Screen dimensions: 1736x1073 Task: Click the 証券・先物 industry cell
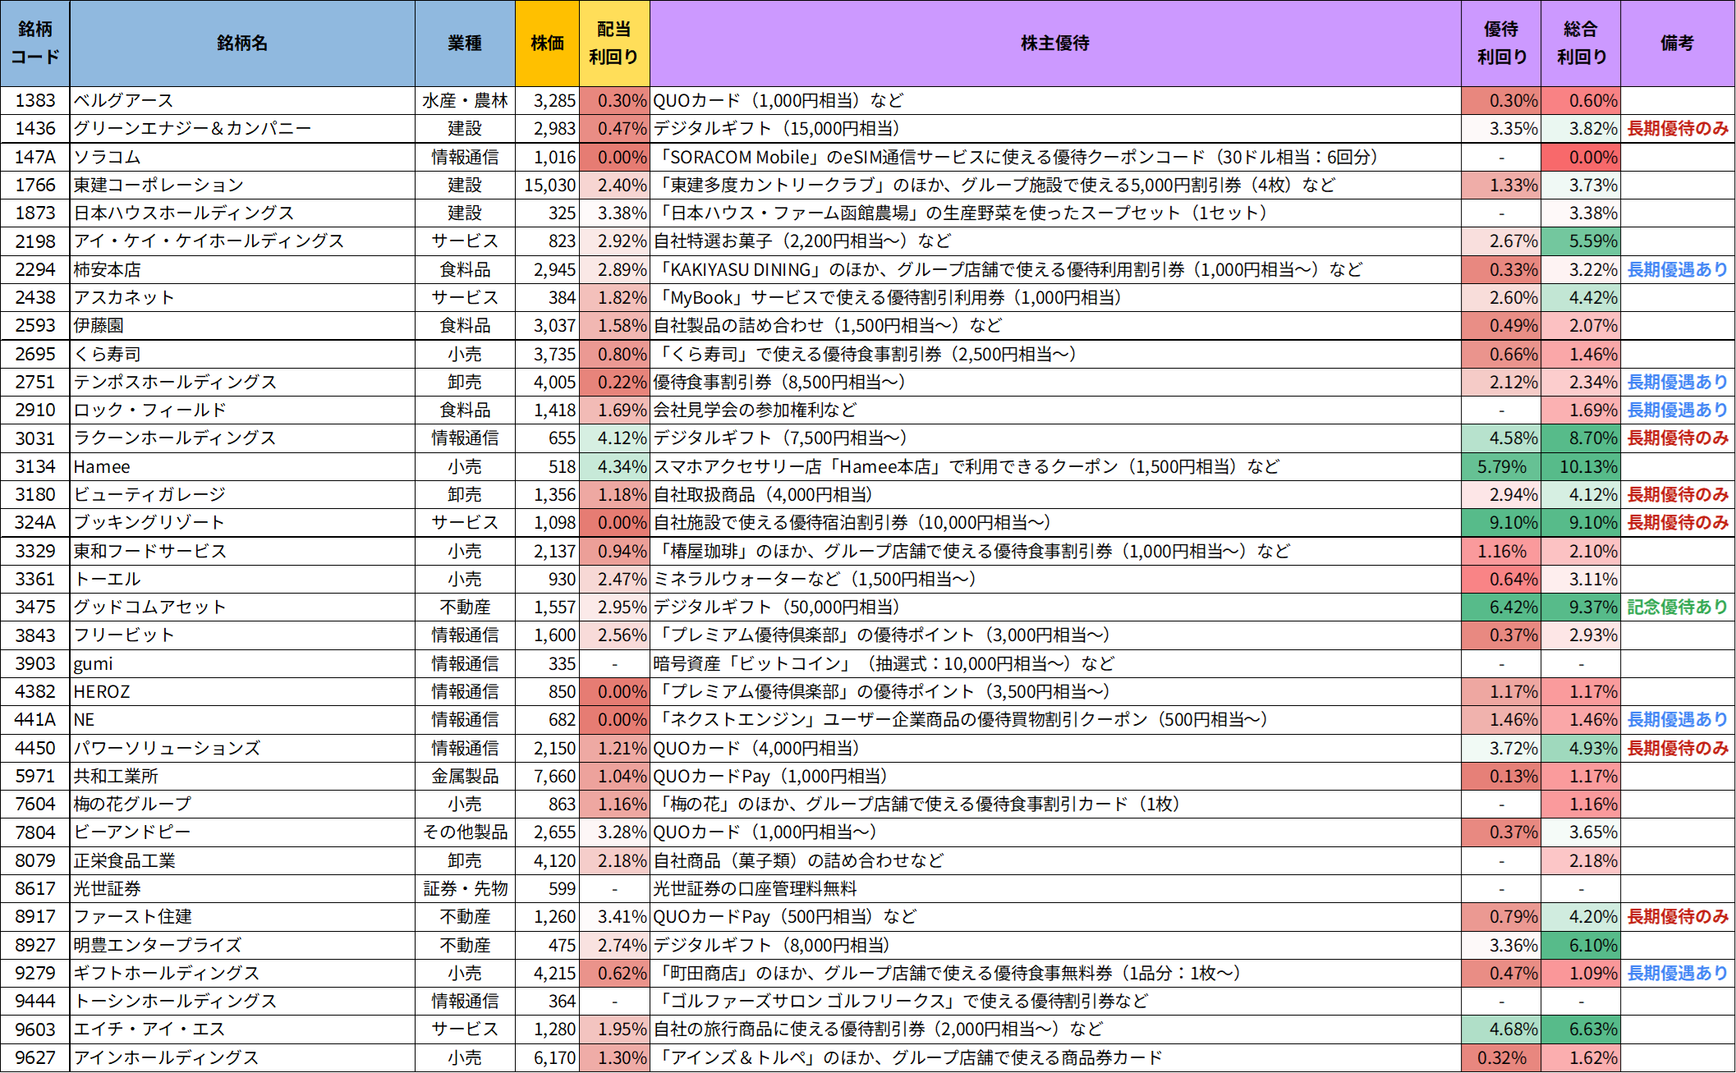[465, 888]
